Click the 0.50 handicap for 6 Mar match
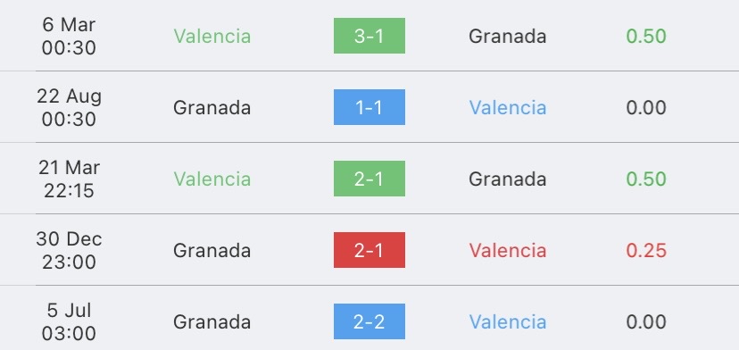 646,37
